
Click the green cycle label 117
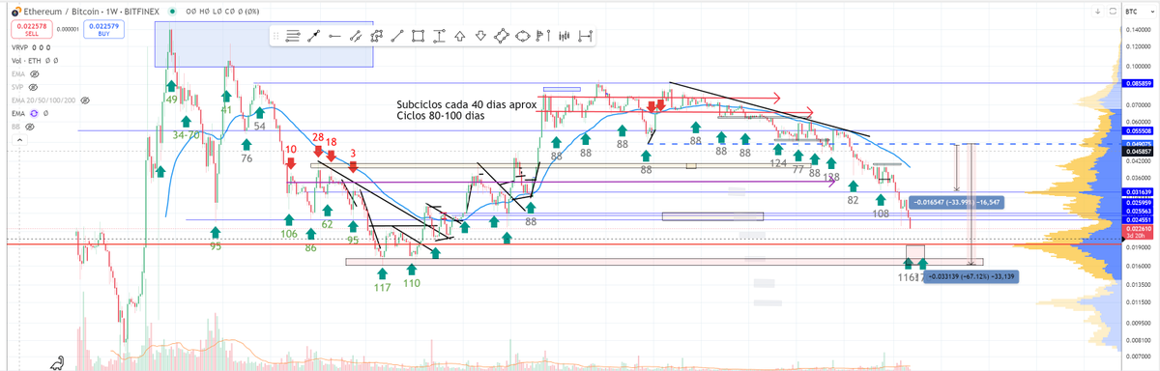382,287
